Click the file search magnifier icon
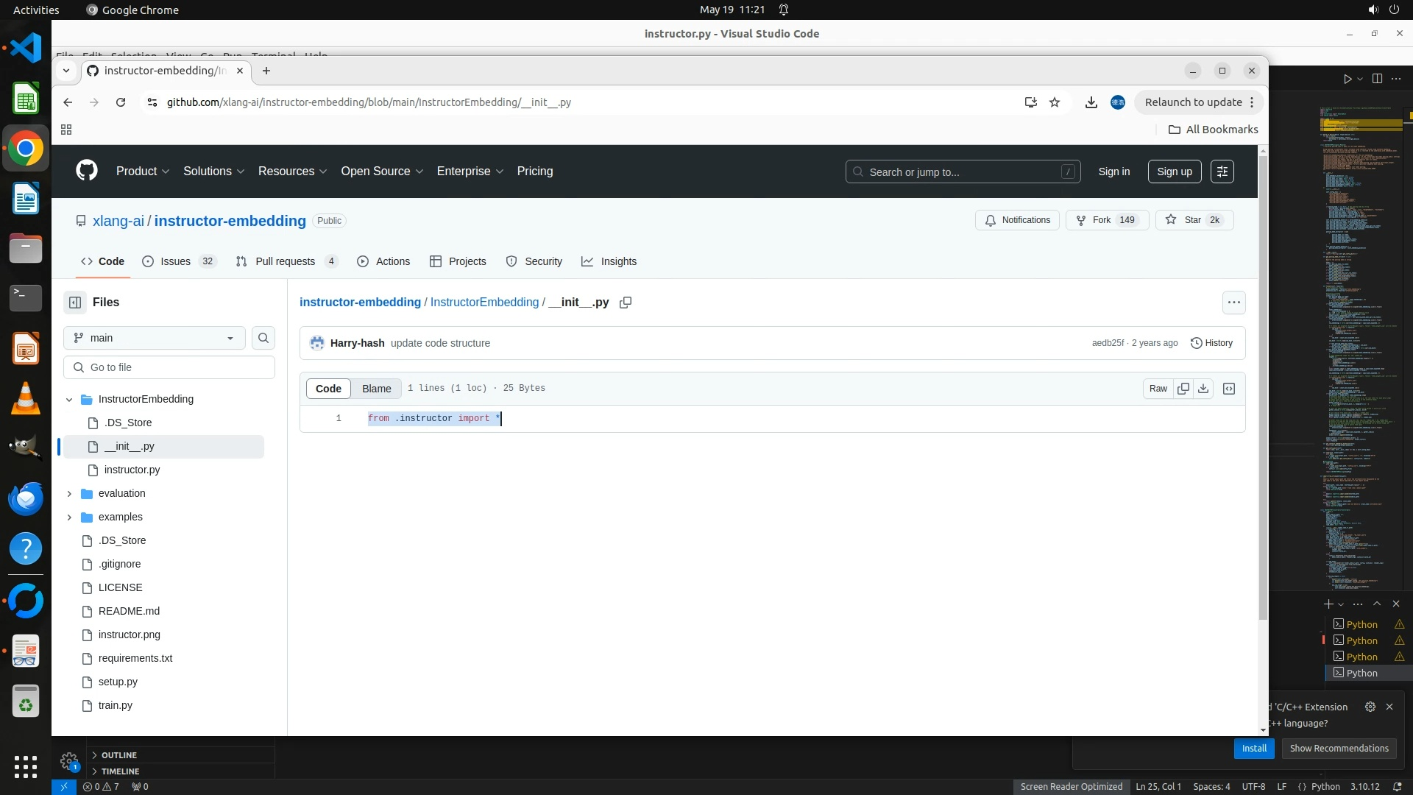This screenshot has width=1413, height=795. 263,338
